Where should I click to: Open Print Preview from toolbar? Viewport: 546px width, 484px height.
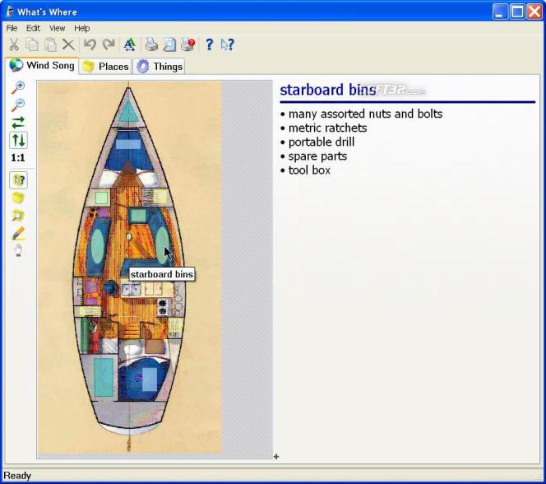coord(169,45)
